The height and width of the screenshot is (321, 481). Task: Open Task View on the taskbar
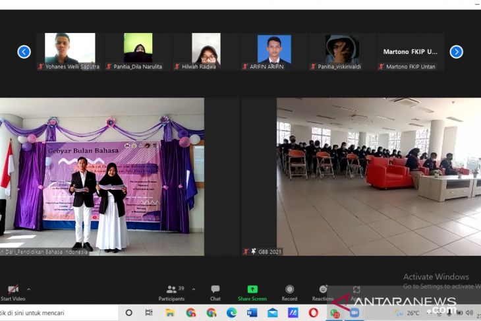pos(149,312)
